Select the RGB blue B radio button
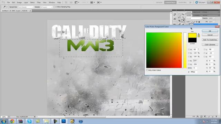Screen dimensions: 221x124 tap(189, 68)
